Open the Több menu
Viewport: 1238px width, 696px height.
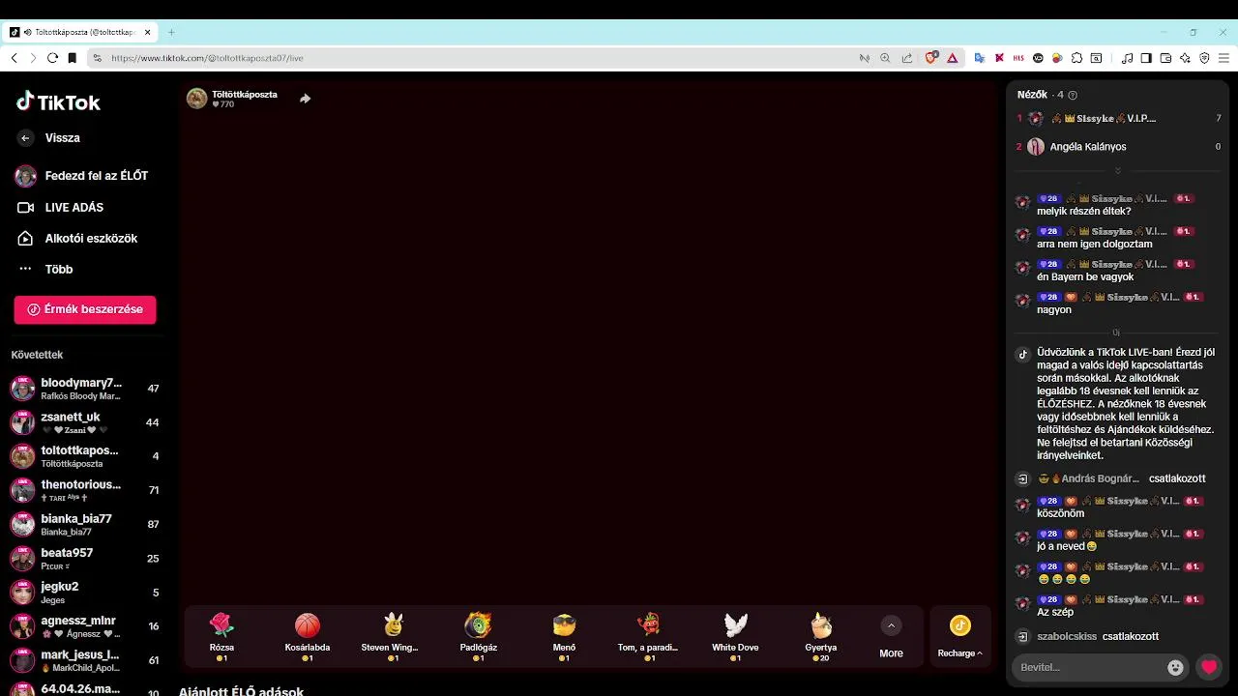(x=45, y=269)
